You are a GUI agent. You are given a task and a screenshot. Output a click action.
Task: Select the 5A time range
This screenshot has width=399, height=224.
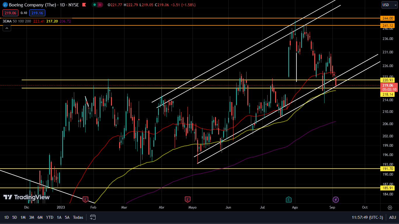pyautogui.click(x=67, y=217)
